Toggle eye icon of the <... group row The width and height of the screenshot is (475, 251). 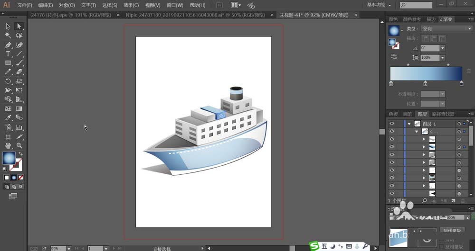392,131
